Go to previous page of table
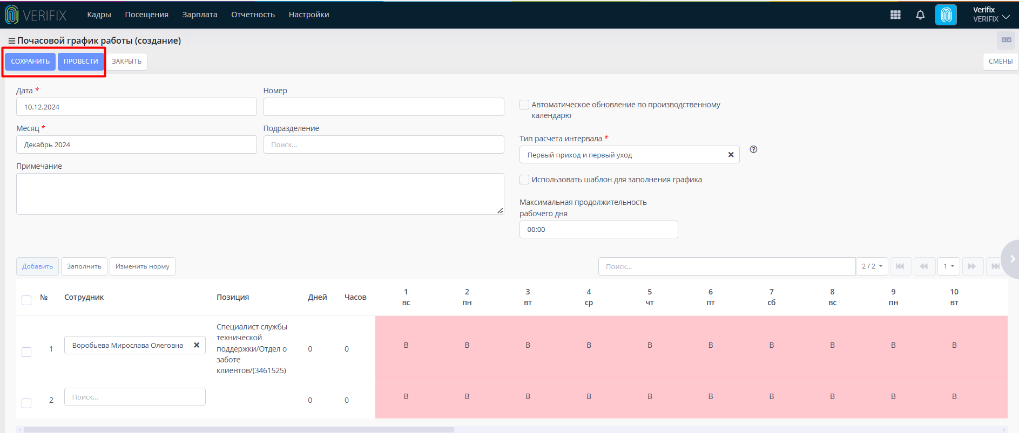 coord(924,266)
